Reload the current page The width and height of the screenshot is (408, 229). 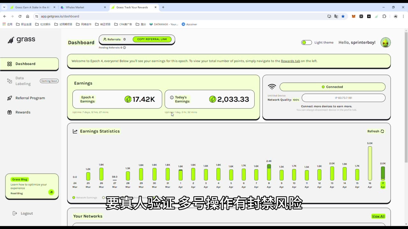[x=20, y=16]
